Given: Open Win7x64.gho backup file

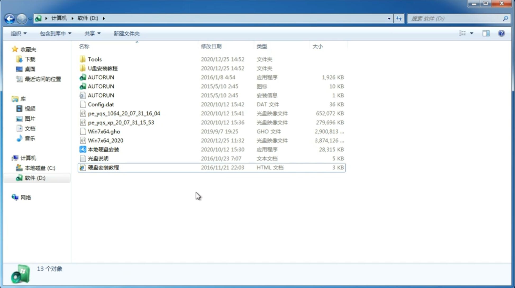Looking at the screenshot, I should pos(104,131).
